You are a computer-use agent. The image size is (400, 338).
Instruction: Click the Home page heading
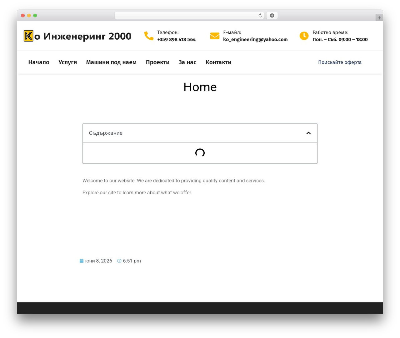pyautogui.click(x=200, y=87)
